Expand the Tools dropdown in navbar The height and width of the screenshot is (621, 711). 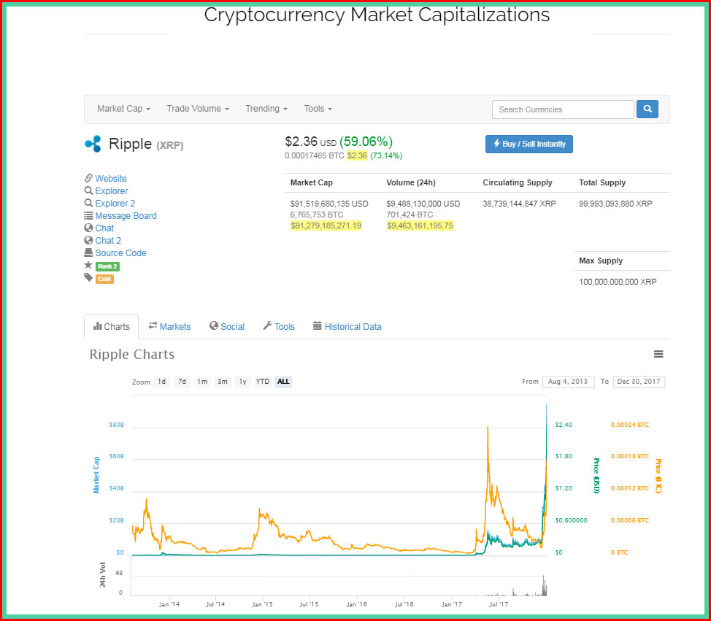(x=318, y=109)
